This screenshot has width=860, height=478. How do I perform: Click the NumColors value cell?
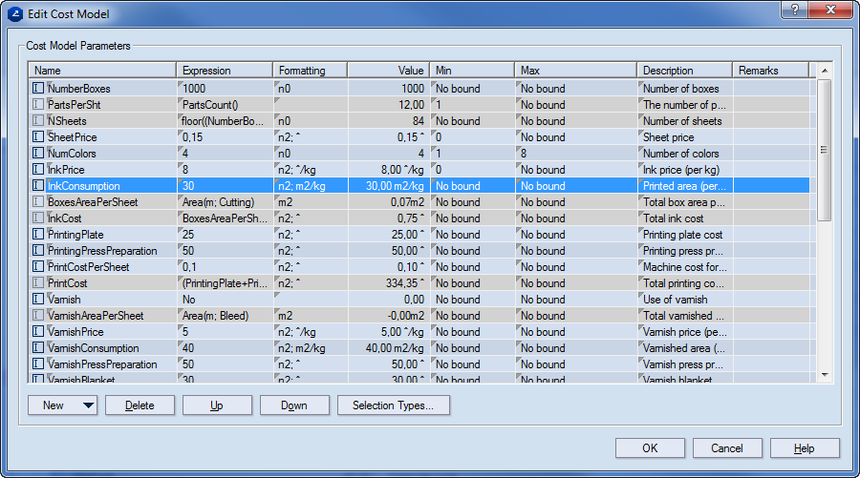(x=388, y=154)
